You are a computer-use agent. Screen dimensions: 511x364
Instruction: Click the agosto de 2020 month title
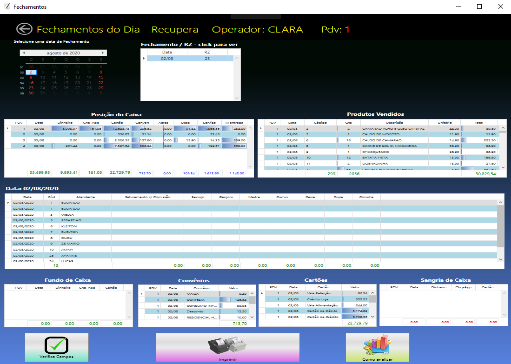point(63,53)
